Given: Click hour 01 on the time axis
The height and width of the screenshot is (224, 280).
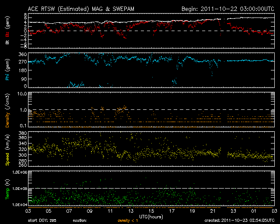Looking at the screenshot, I should tap(253, 211).
